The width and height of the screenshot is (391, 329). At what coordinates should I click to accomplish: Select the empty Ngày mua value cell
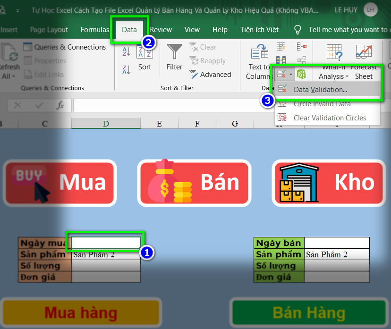[x=106, y=243]
